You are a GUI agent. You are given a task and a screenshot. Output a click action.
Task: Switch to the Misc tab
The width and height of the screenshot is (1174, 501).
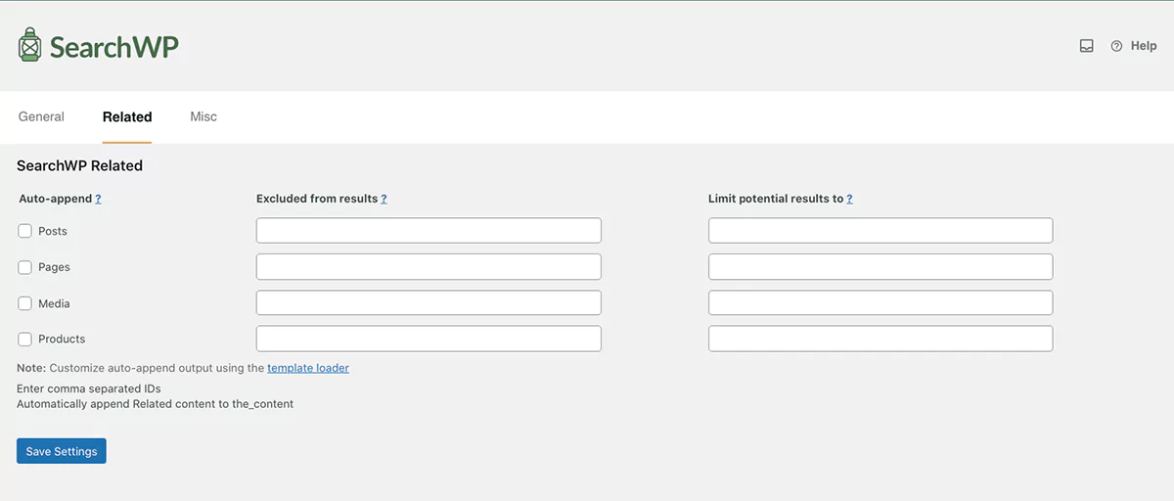203,116
